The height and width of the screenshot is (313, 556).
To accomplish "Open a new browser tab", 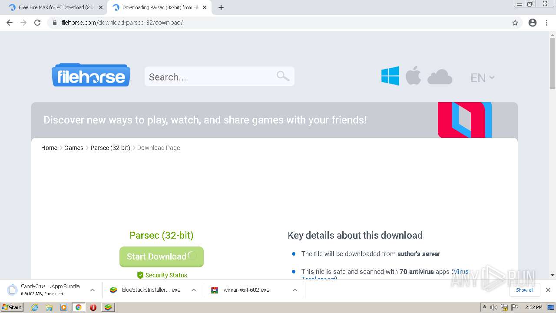I will point(221,7).
